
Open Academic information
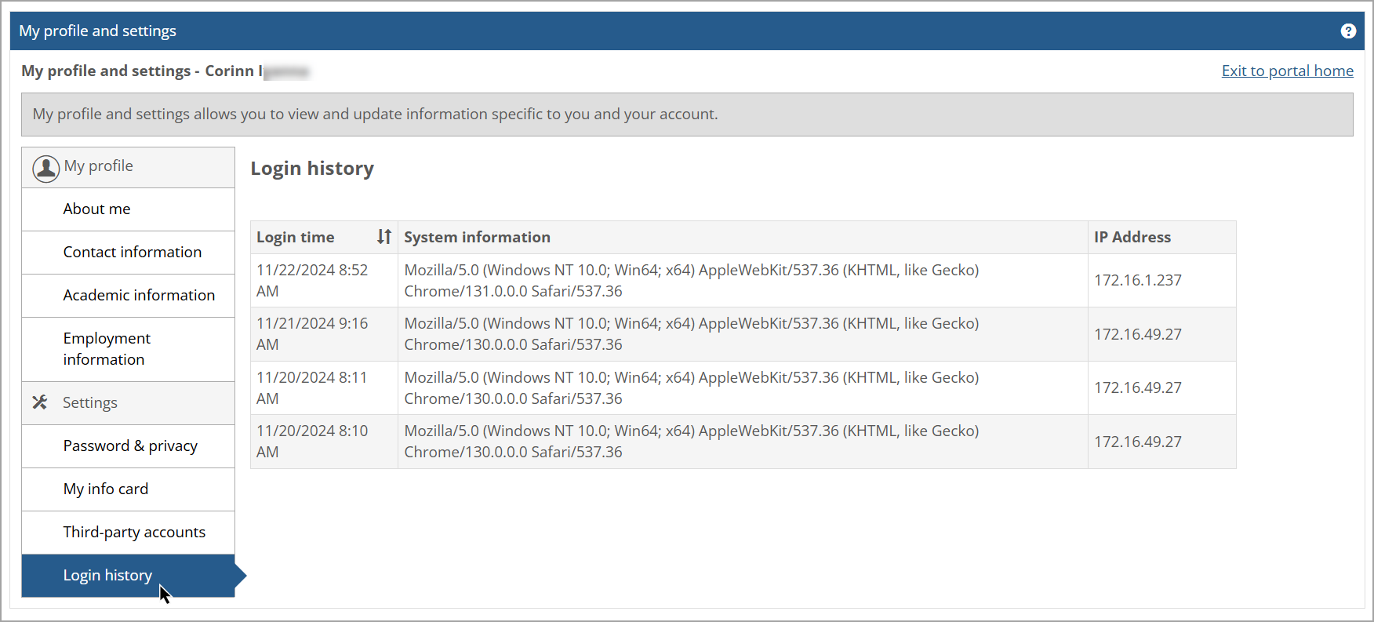(x=139, y=295)
